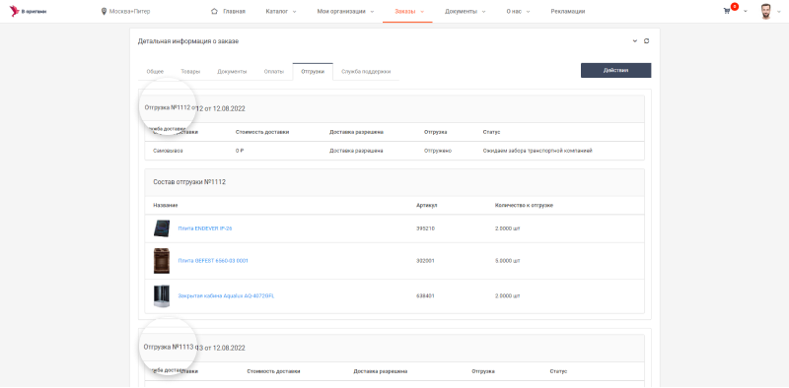The height and width of the screenshot is (388, 789).
Task: Click the Ожидаем забора транспортной компанией status
Action: click(538, 151)
